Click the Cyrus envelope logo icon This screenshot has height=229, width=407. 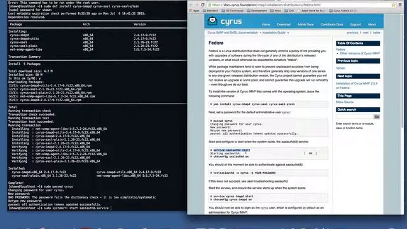(212, 21)
